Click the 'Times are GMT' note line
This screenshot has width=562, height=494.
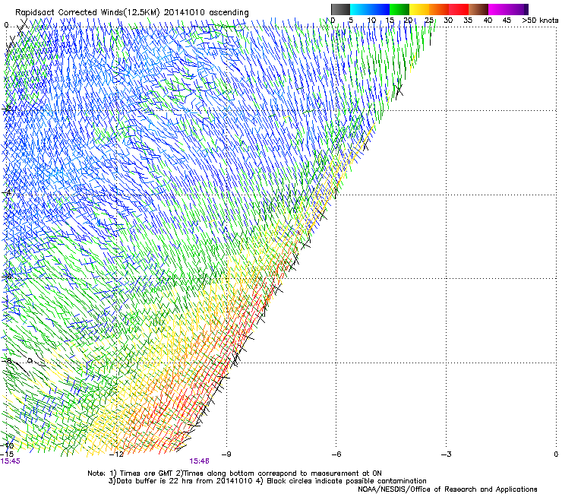coord(235,473)
